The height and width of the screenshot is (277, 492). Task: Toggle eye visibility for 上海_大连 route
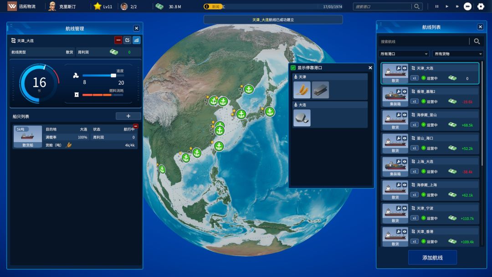pyautogui.click(x=405, y=162)
